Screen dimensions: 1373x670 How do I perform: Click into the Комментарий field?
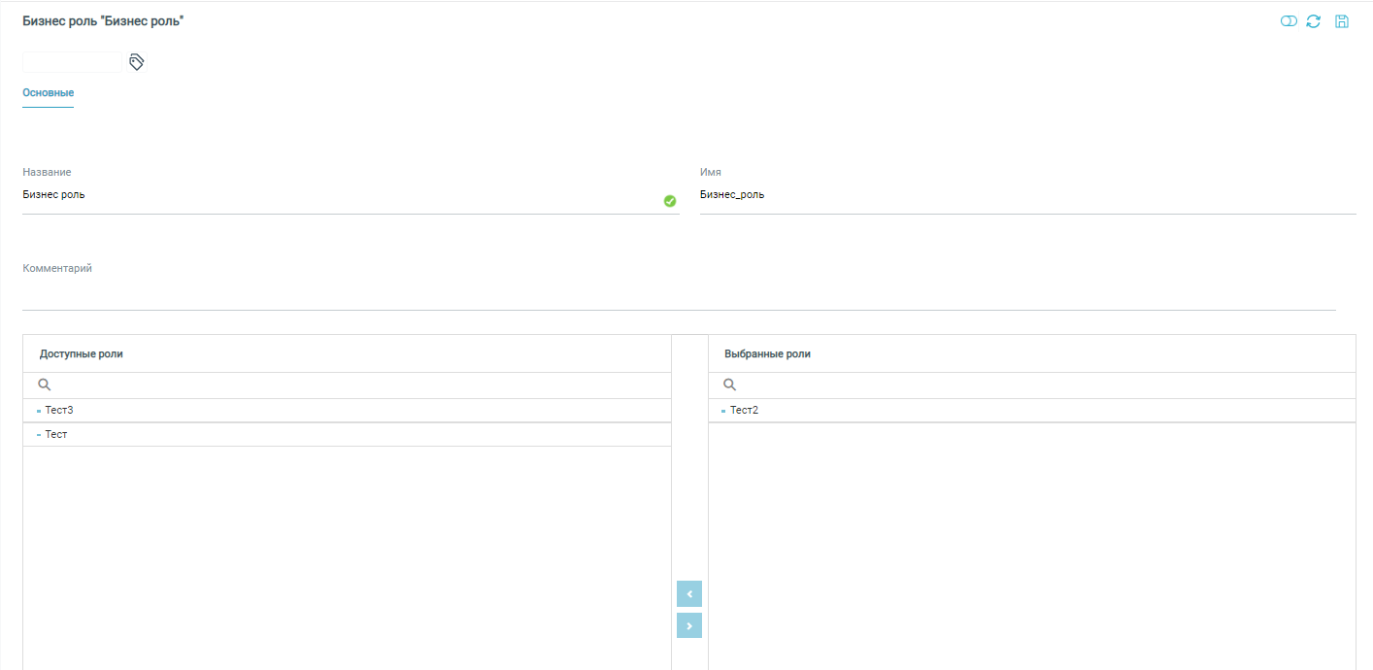pos(678,294)
